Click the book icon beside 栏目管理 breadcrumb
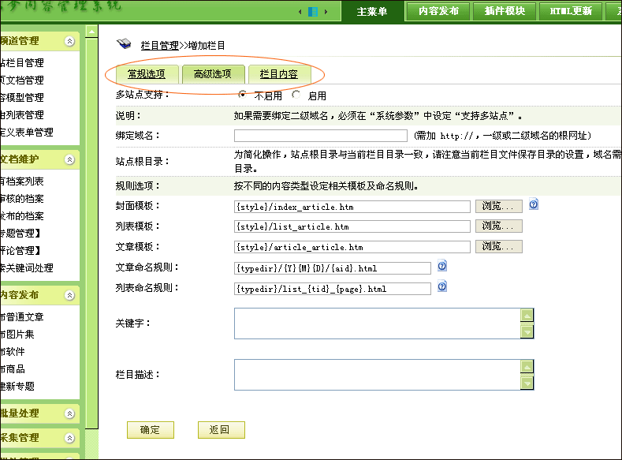 pos(124,44)
